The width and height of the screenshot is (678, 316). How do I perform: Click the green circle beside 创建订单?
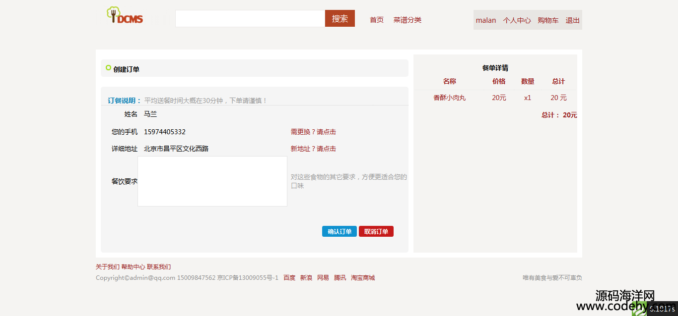click(108, 68)
